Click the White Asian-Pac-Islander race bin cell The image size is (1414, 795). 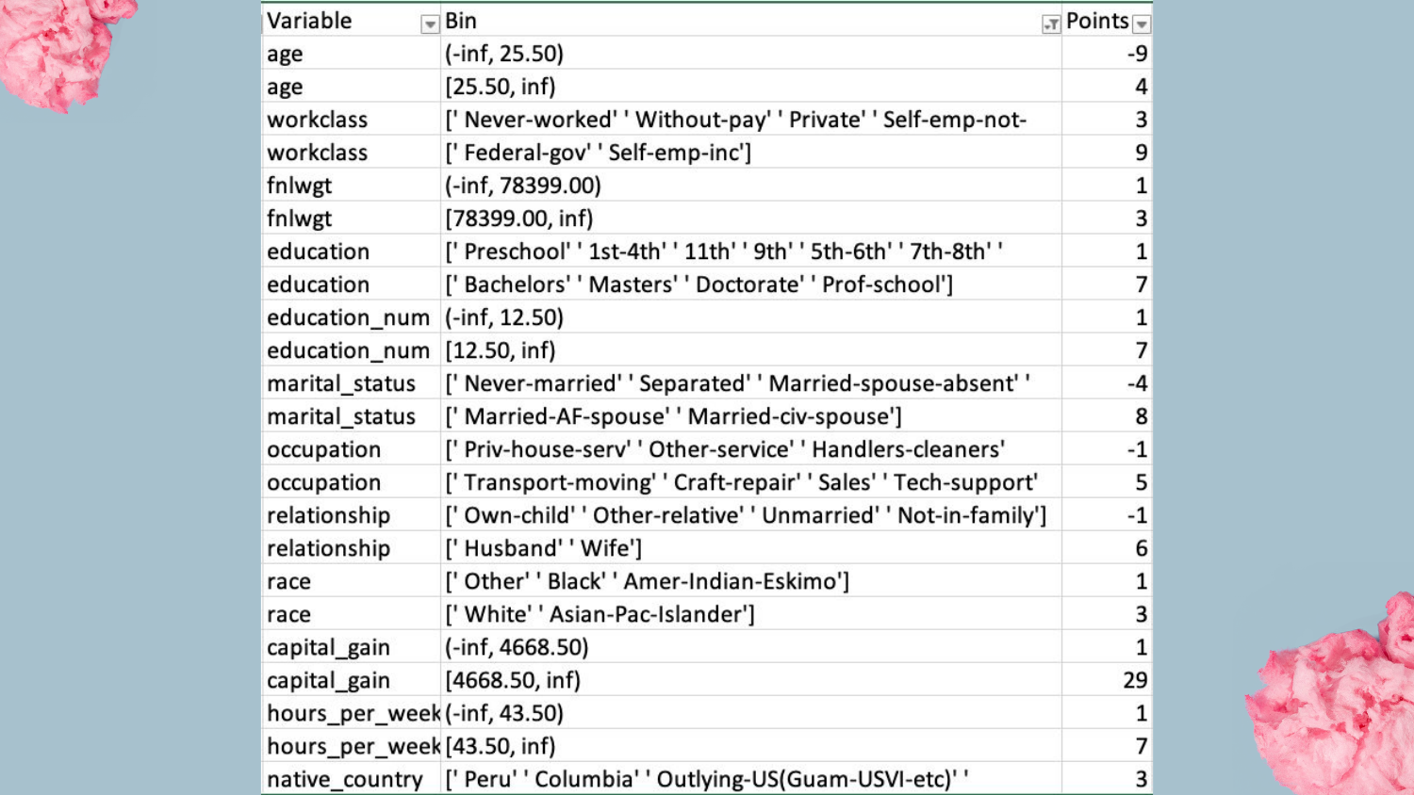(600, 614)
